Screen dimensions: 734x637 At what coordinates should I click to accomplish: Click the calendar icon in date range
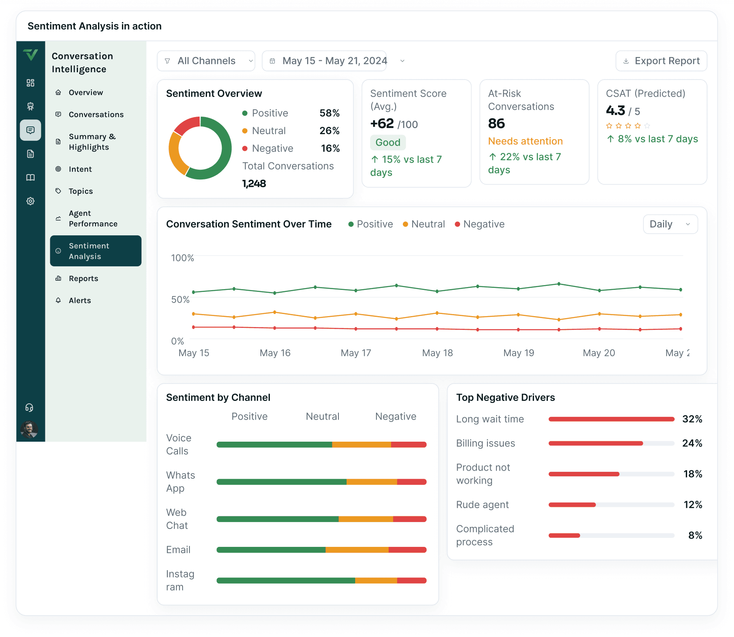pyautogui.click(x=272, y=61)
